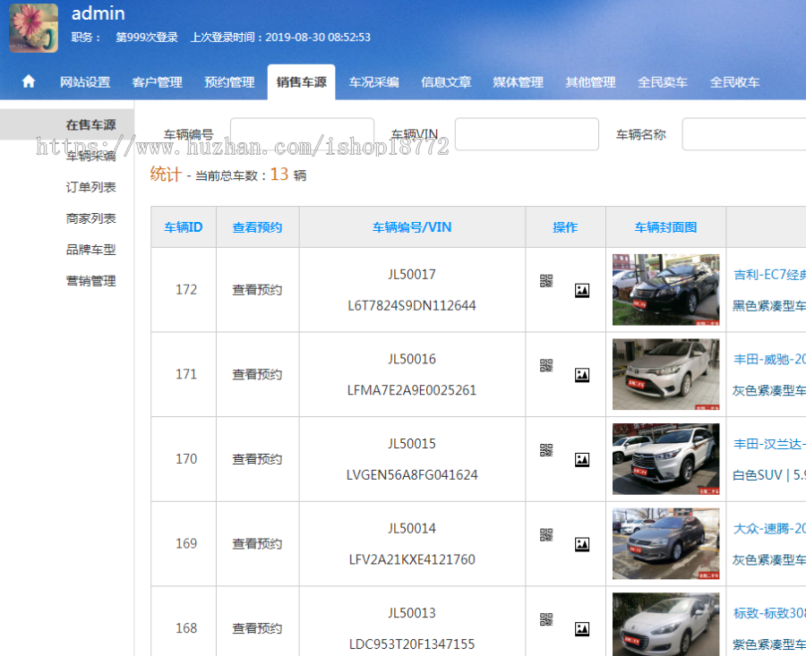Click the home icon in the top navigation
806x656 pixels.
[x=28, y=81]
